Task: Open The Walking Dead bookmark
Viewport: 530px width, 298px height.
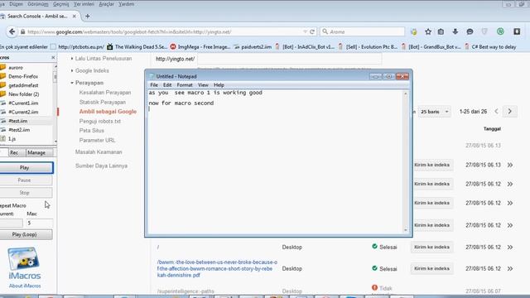Action: (137, 47)
